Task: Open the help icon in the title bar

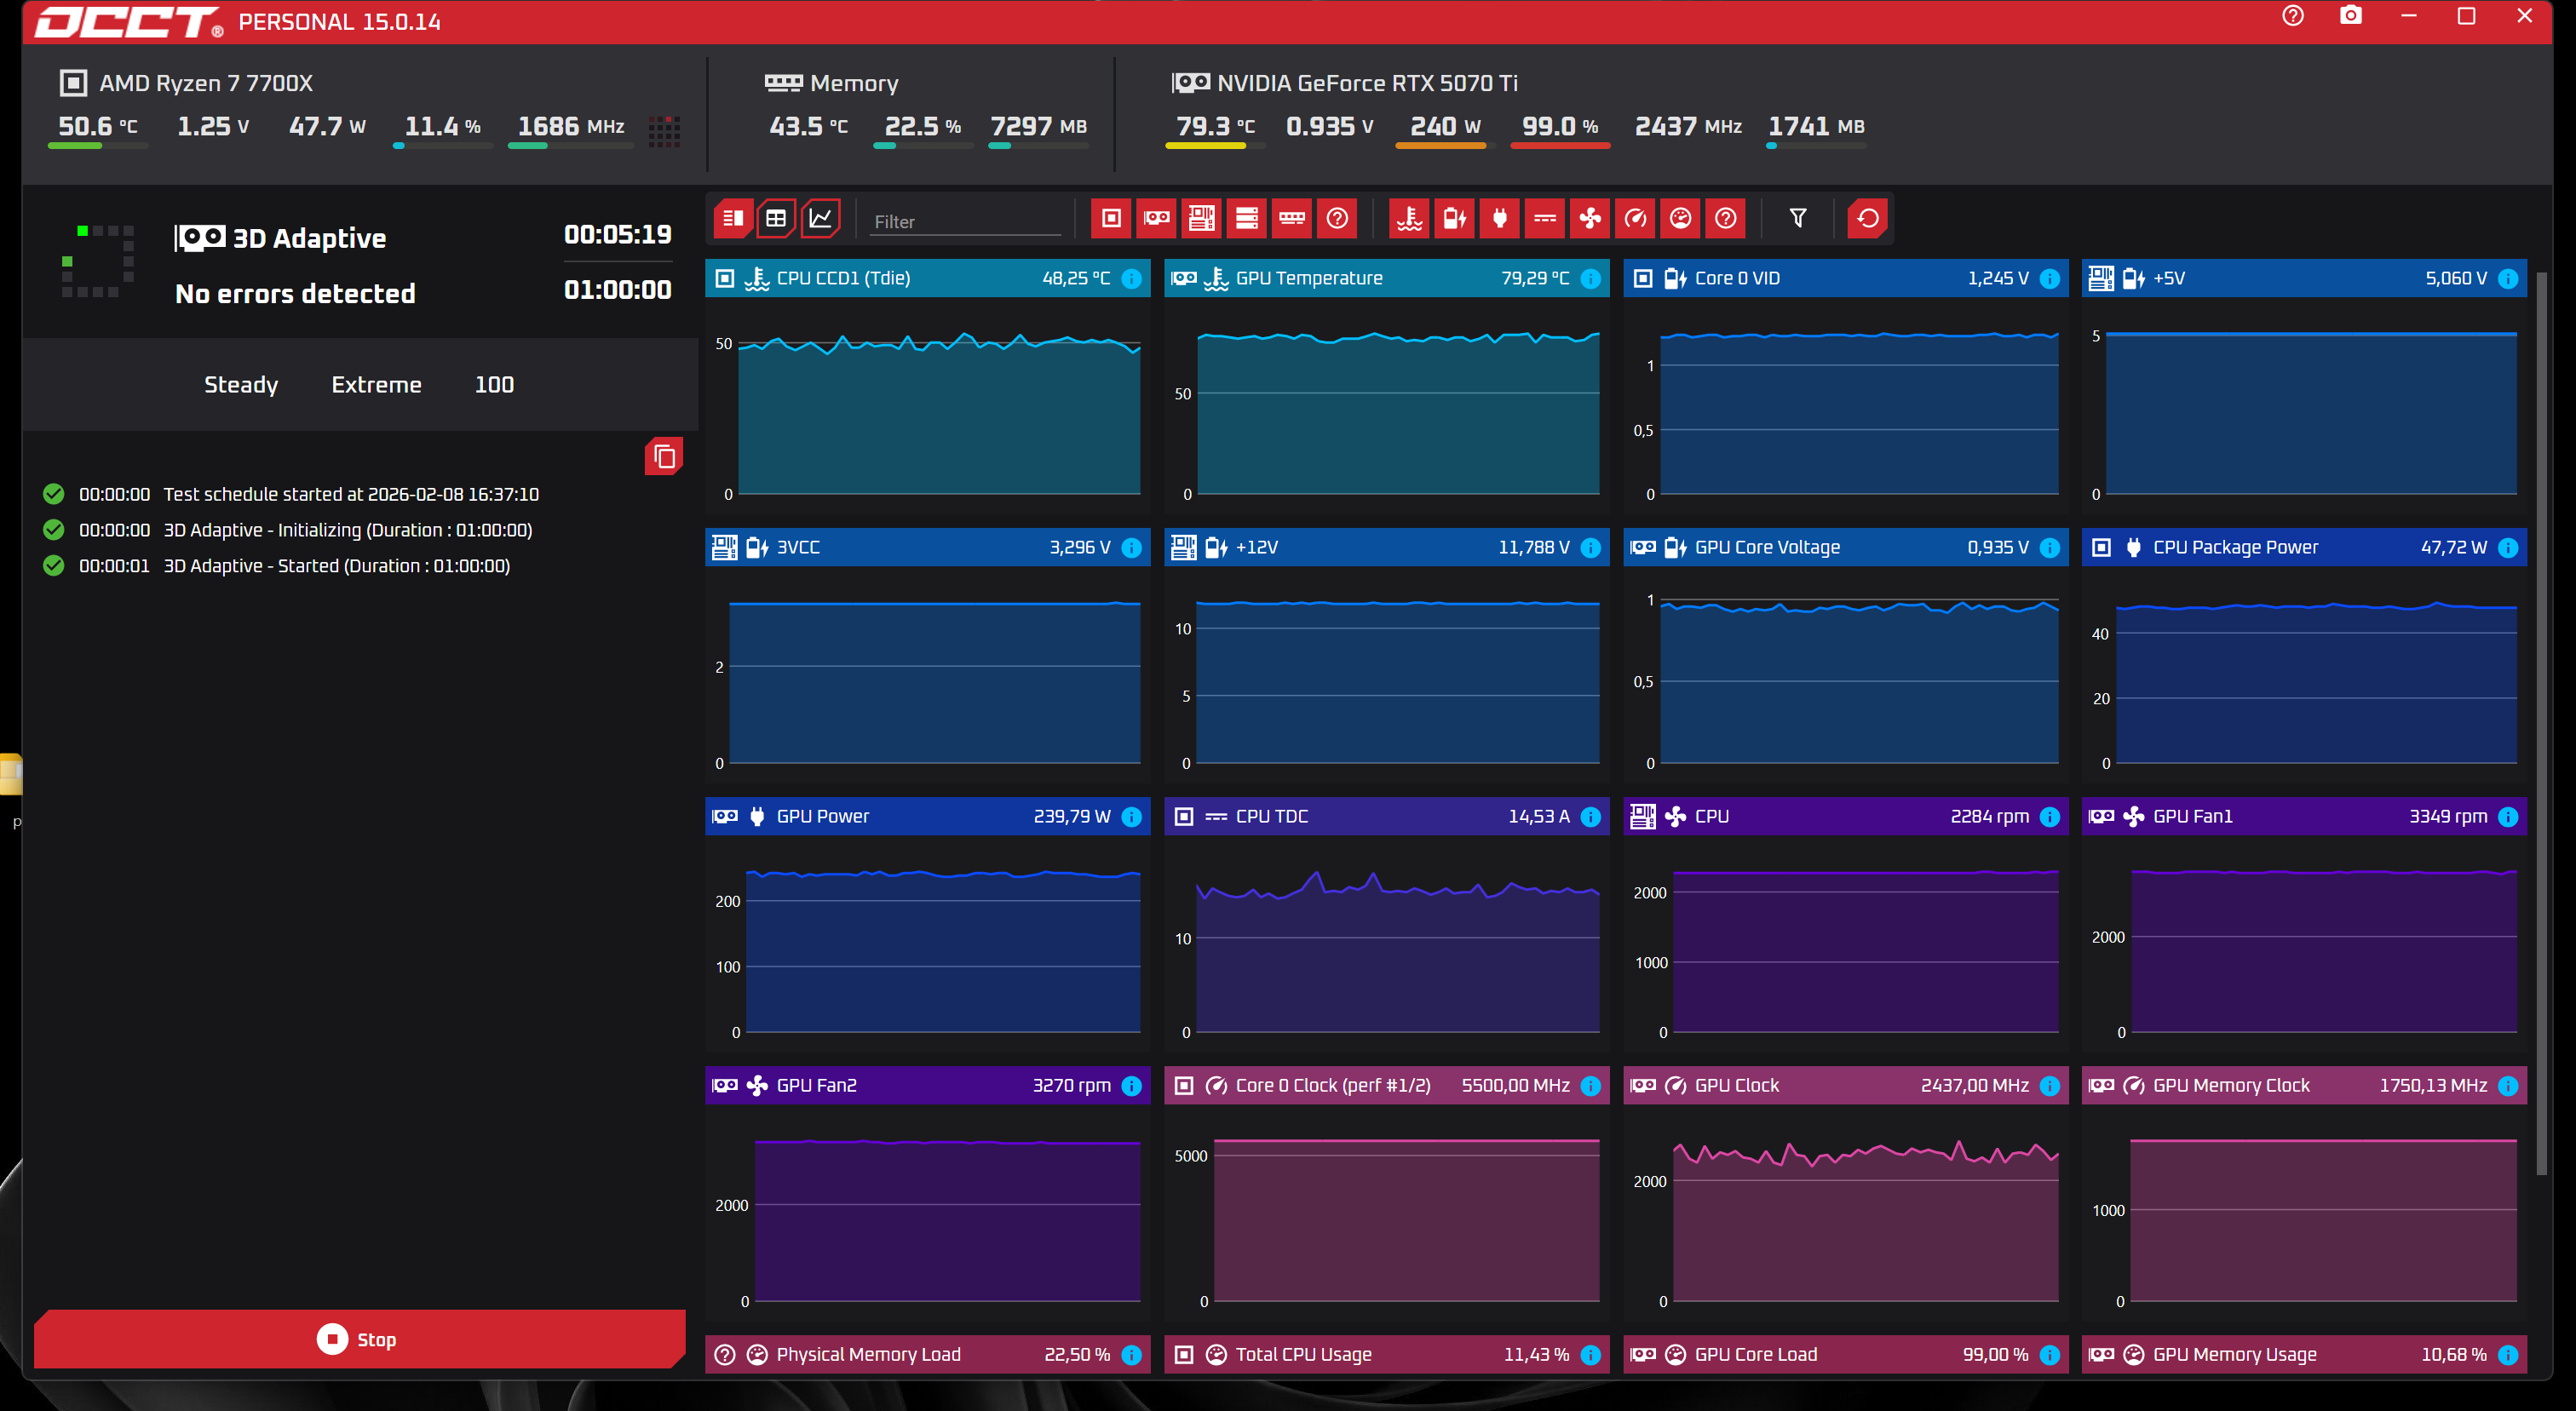Action: pyautogui.click(x=2293, y=16)
